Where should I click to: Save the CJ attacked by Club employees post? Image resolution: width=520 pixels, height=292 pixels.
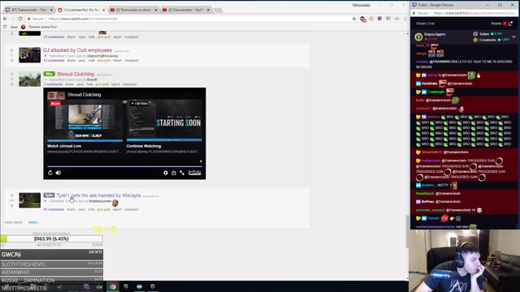pyautogui.click(x=81, y=61)
